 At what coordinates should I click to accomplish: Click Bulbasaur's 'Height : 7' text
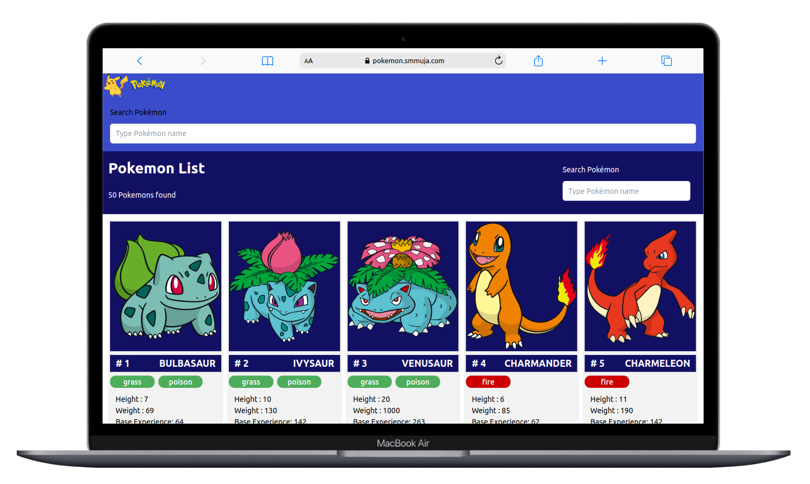coord(132,399)
